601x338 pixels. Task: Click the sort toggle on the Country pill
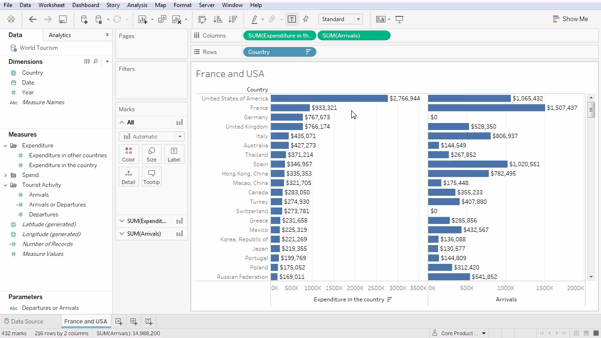[308, 52]
